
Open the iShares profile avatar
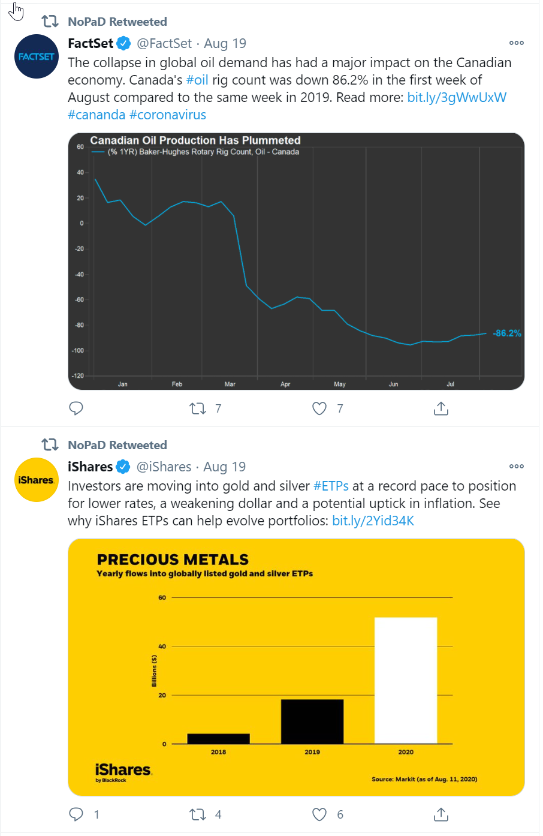(x=37, y=480)
